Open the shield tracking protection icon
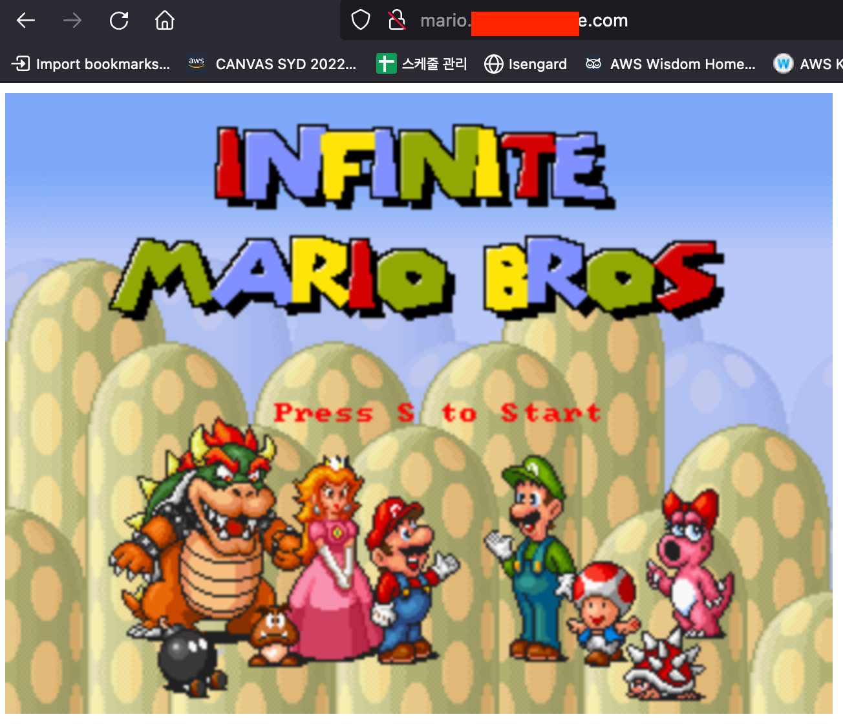The image size is (843, 728). pos(361,20)
